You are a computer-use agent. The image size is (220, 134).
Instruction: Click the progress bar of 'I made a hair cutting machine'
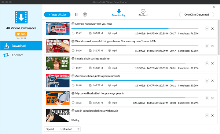point(135,63)
